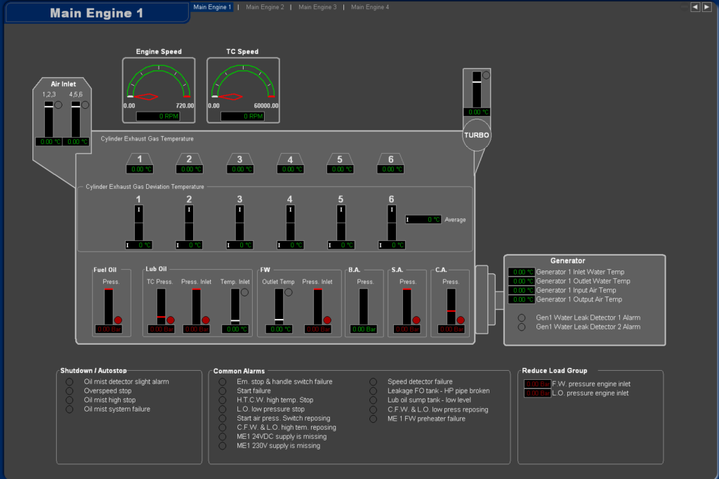Click Generator 1 Inlet Water Temp value
The image size is (719, 479).
coord(522,272)
